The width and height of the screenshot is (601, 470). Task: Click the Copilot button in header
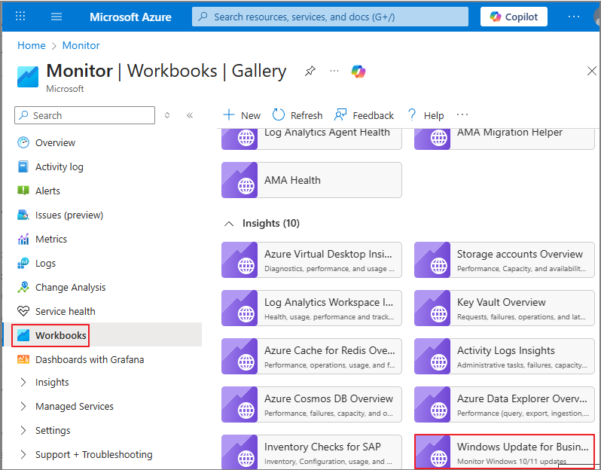(x=514, y=17)
